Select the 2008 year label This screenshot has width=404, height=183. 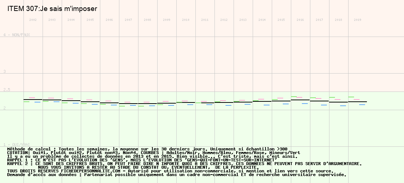pos(148,20)
